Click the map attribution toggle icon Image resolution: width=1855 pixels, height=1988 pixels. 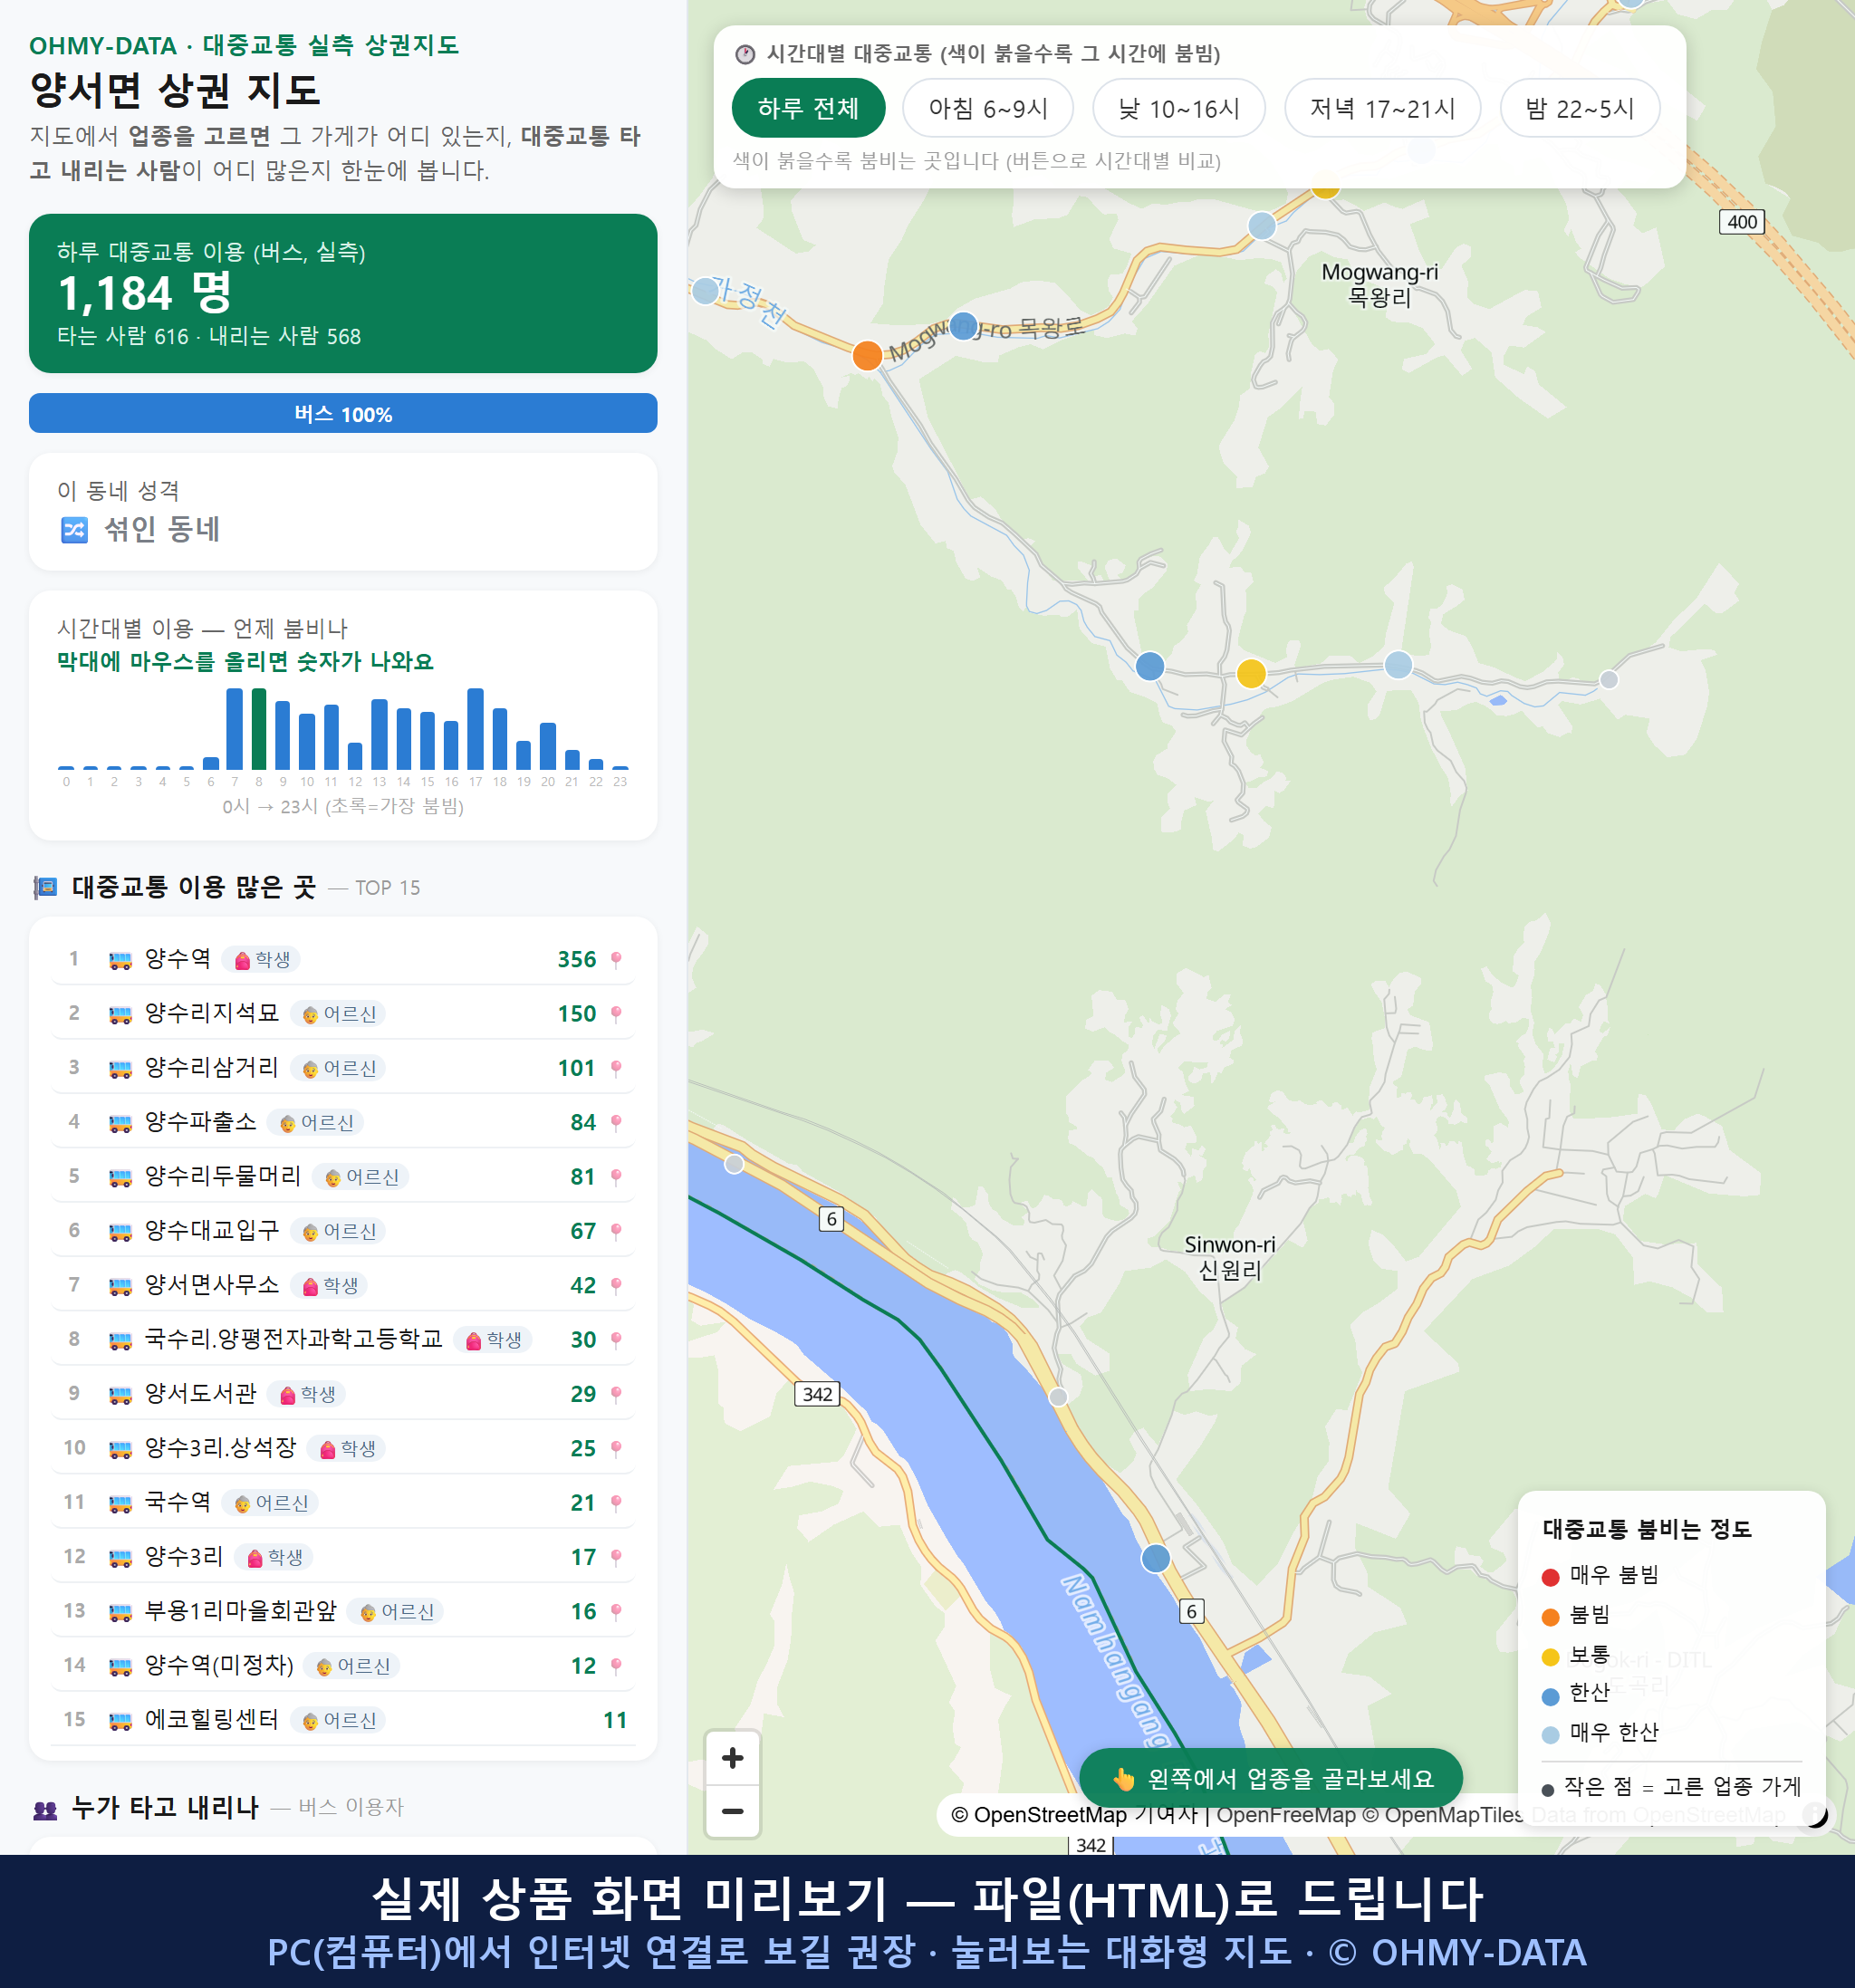coord(1814,1814)
